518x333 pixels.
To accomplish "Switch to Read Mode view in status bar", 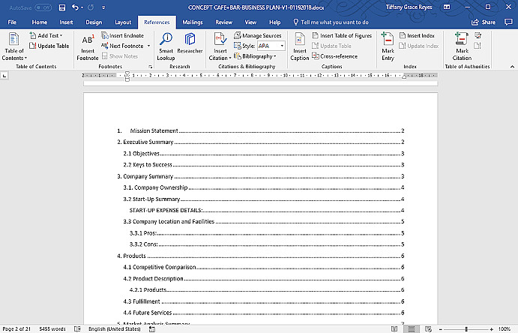I will click(x=394, y=329).
